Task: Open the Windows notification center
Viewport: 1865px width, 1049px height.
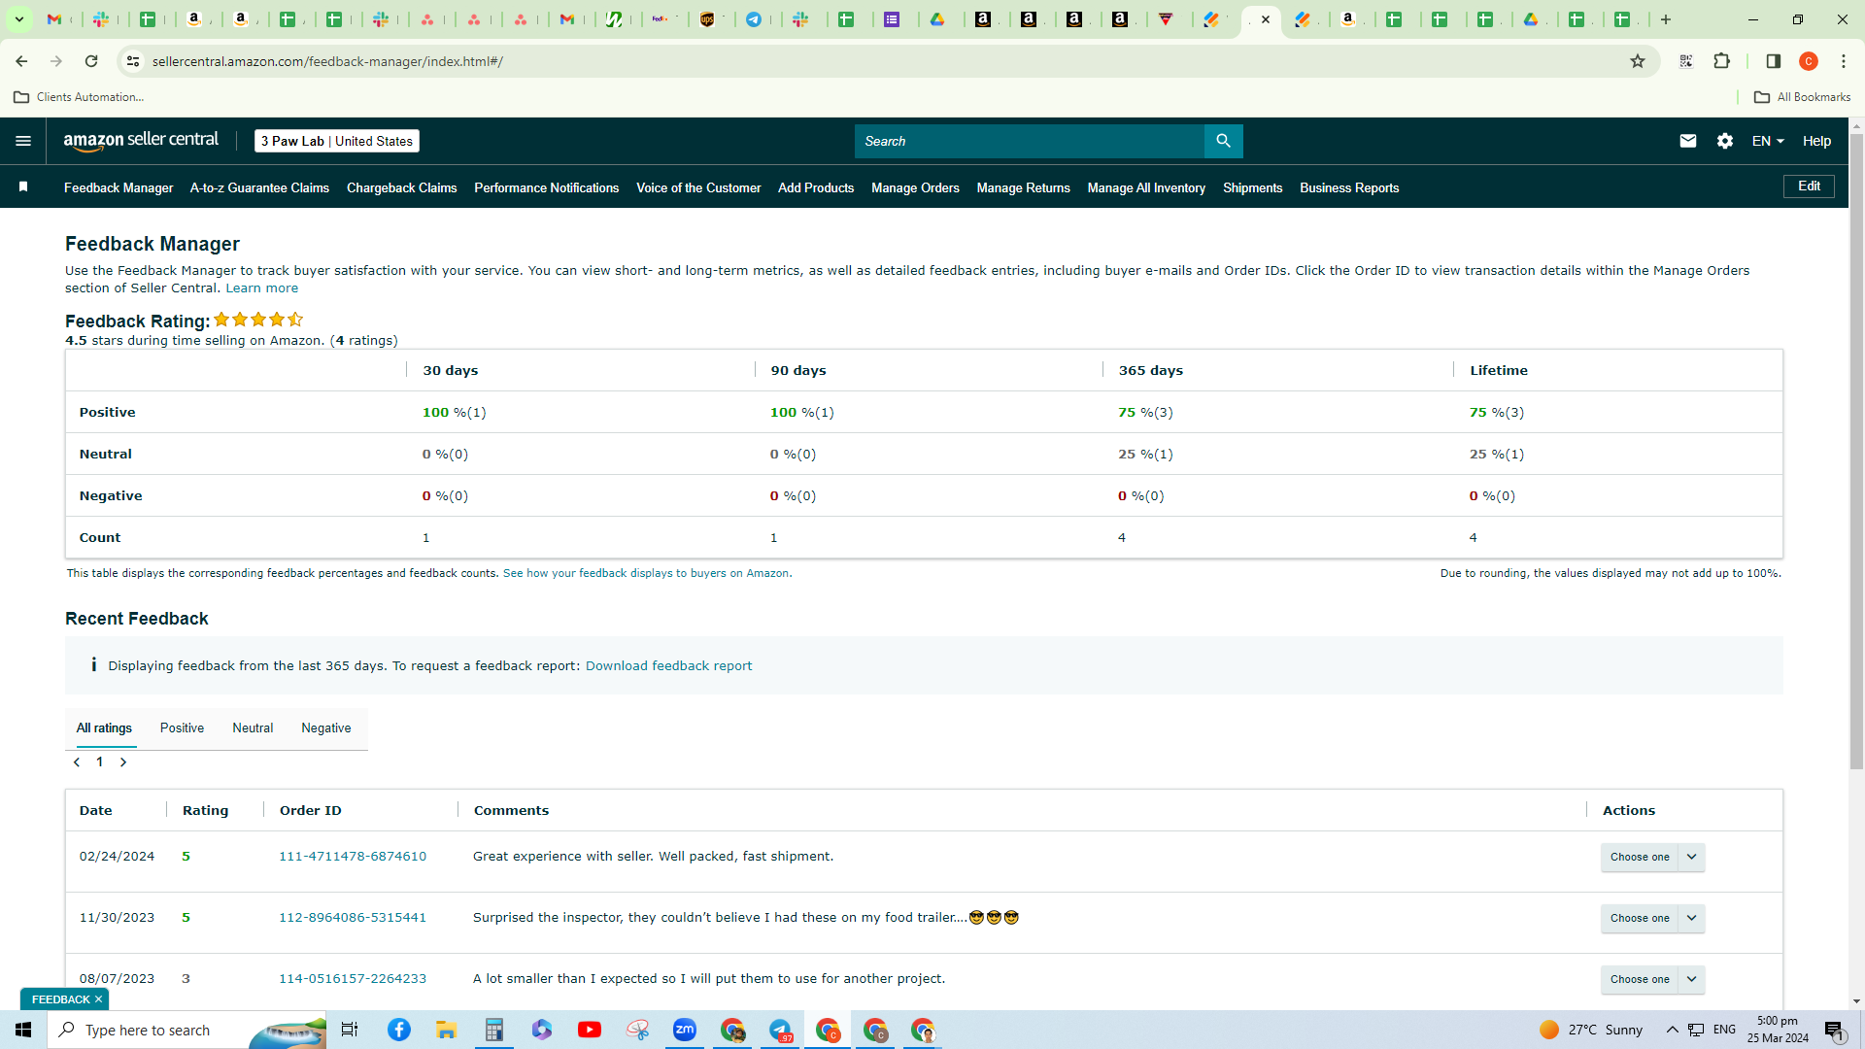Action: pos(1834,1030)
